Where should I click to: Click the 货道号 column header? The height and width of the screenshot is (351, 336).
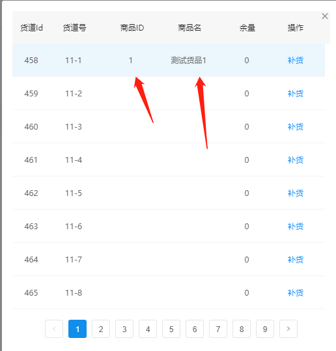74,28
